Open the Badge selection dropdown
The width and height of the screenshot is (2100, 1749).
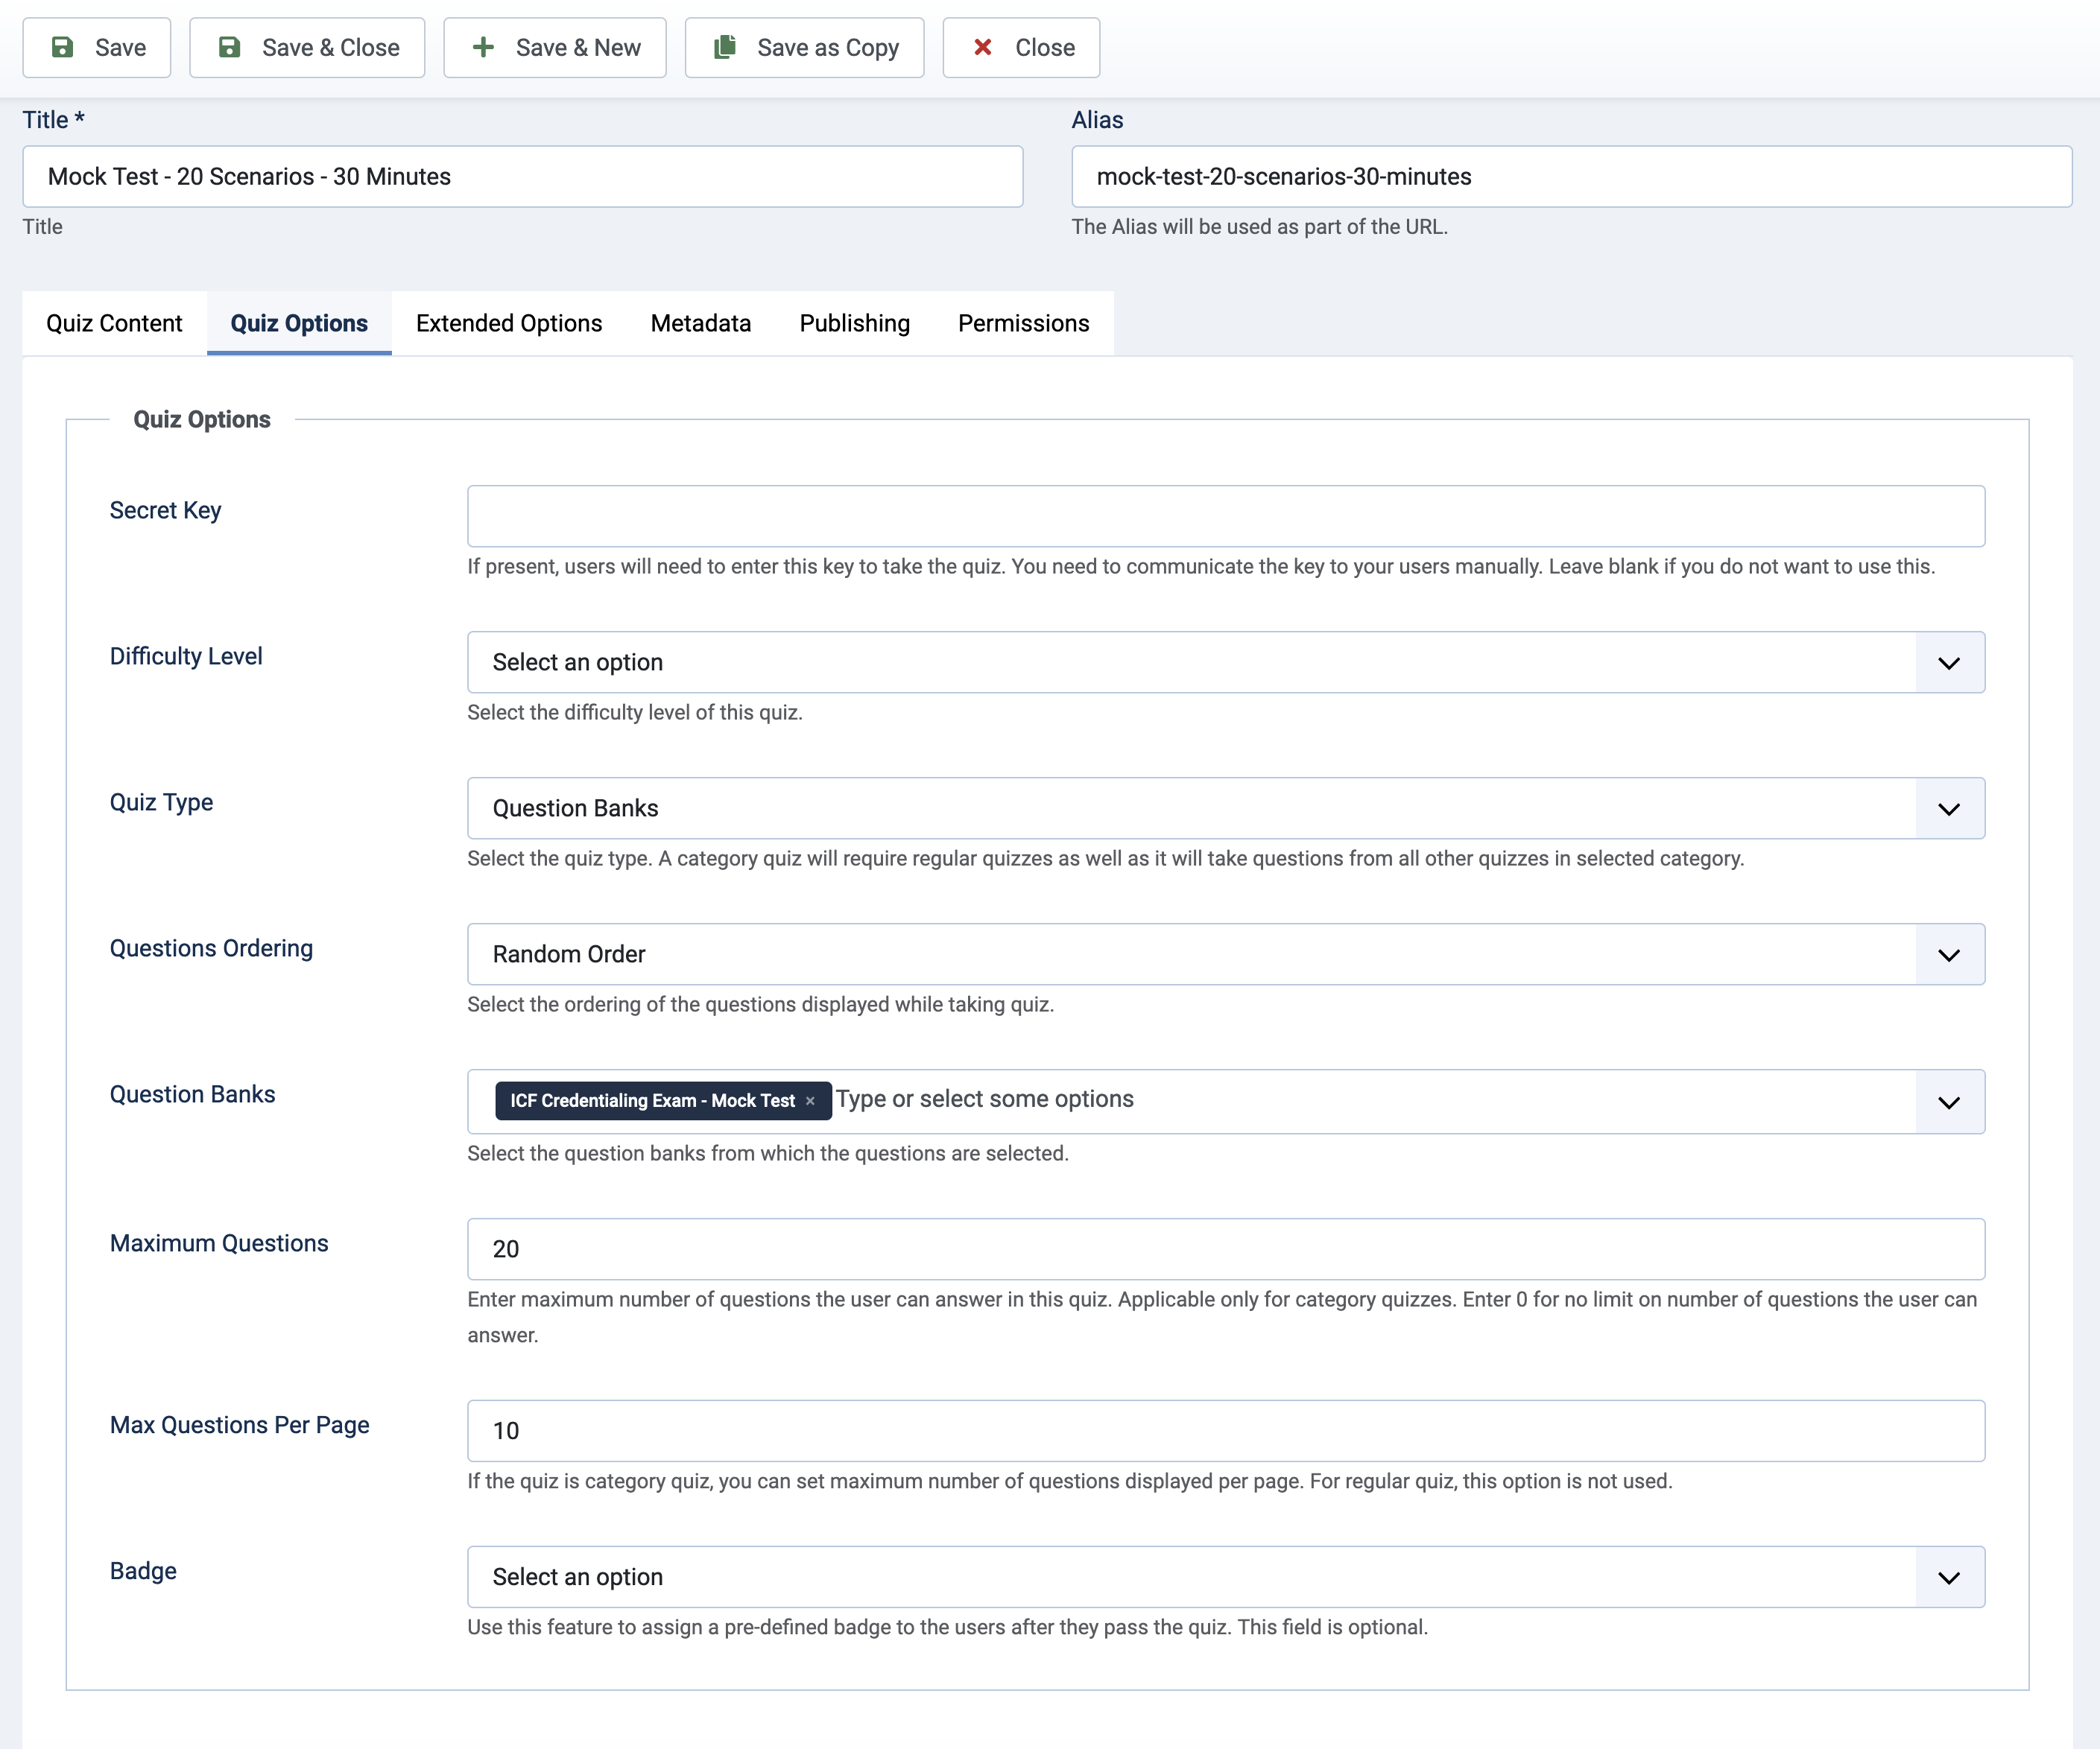(1948, 1577)
